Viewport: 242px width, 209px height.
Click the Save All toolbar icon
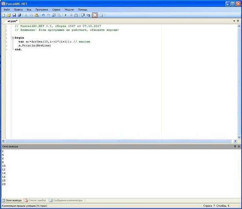tap(20, 15)
